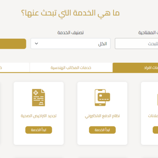
Task: Click the تصنيف الخدمة field label
Action: pyautogui.click(x=70, y=32)
